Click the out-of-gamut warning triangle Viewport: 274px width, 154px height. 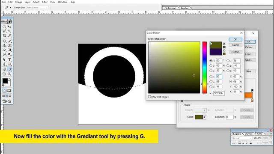(224, 44)
